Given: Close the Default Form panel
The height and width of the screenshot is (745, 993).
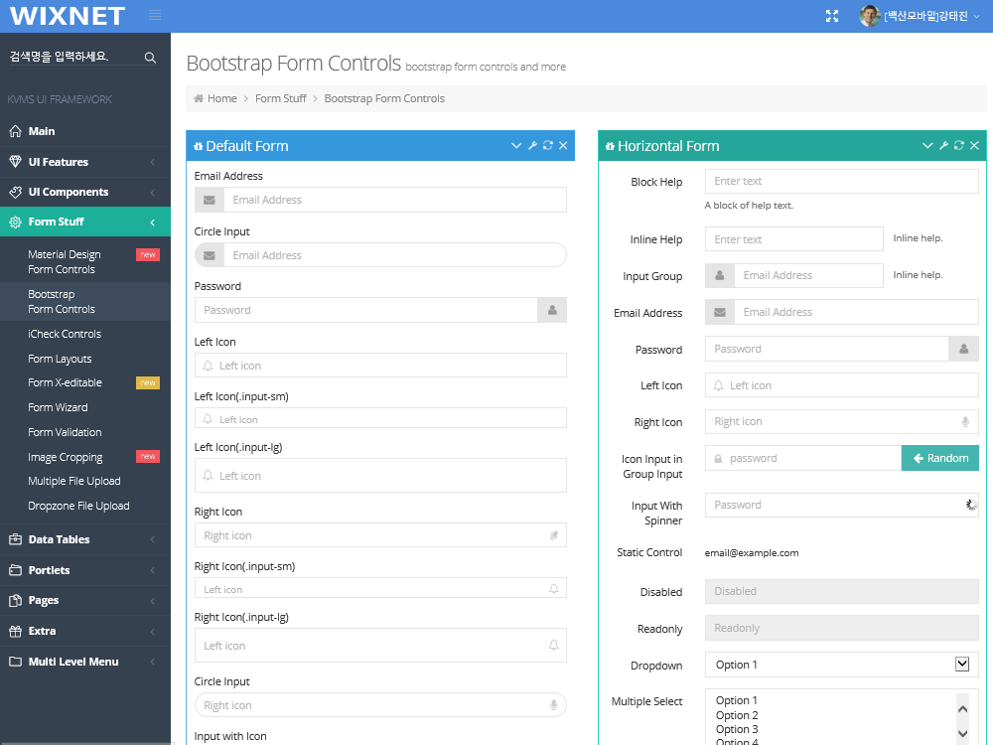Looking at the screenshot, I should (x=563, y=146).
